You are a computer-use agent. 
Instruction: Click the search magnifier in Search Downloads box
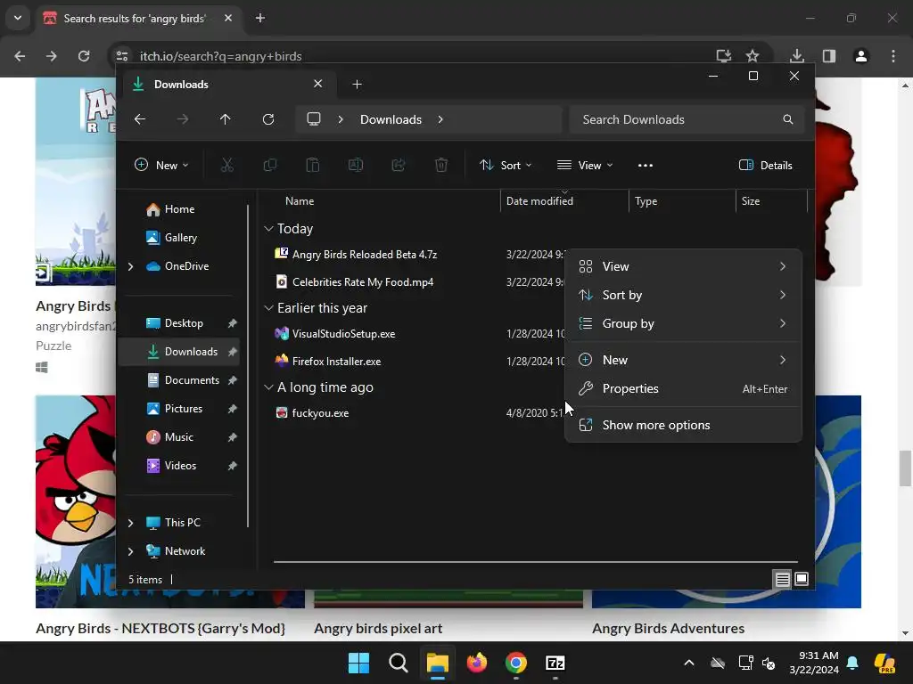788,119
